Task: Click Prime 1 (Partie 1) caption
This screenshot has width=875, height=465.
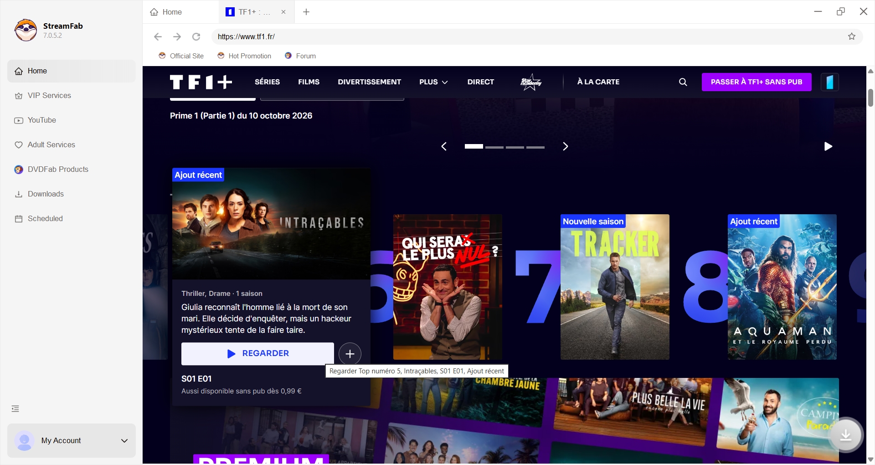Action: (241, 116)
